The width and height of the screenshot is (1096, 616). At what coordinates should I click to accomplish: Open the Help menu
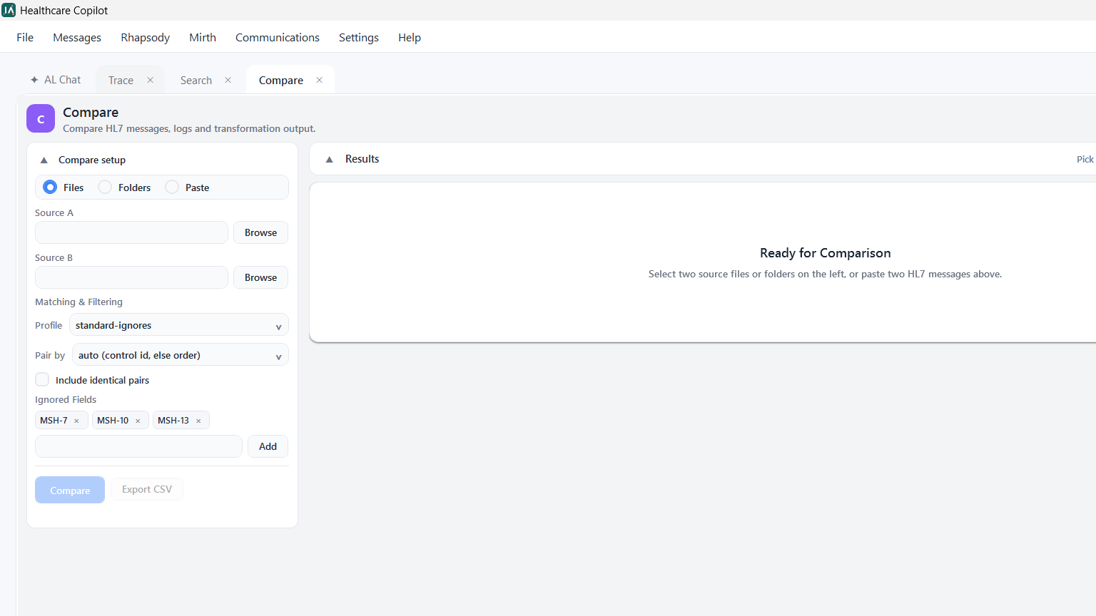pyautogui.click(x=410, y=37)
